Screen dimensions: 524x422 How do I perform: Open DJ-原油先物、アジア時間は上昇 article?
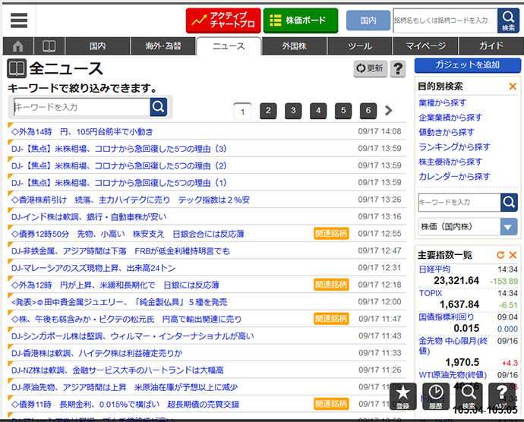[x=125, y=387]
